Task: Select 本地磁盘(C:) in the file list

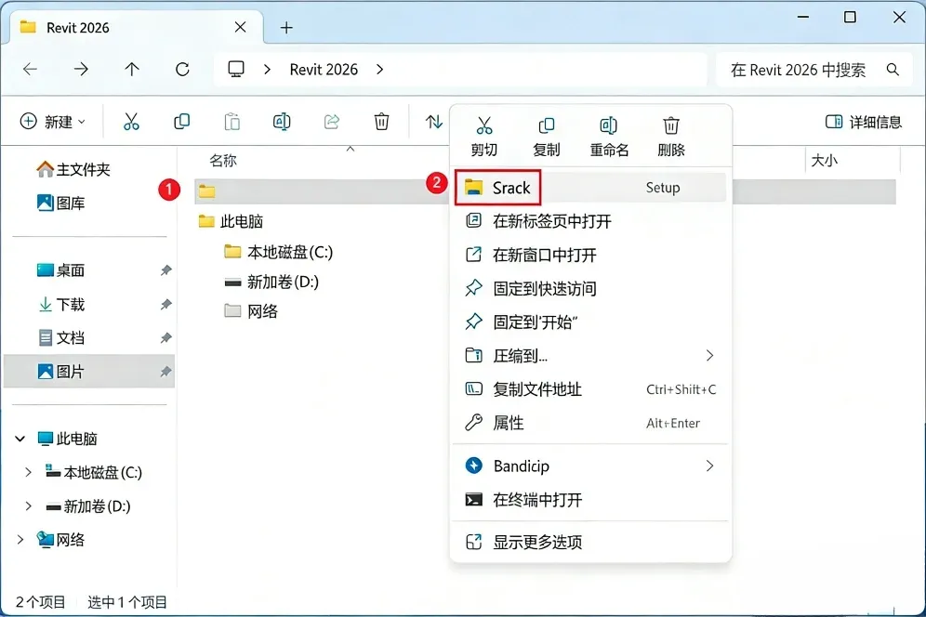Action: pyautogui.click(x=279, y=252)
